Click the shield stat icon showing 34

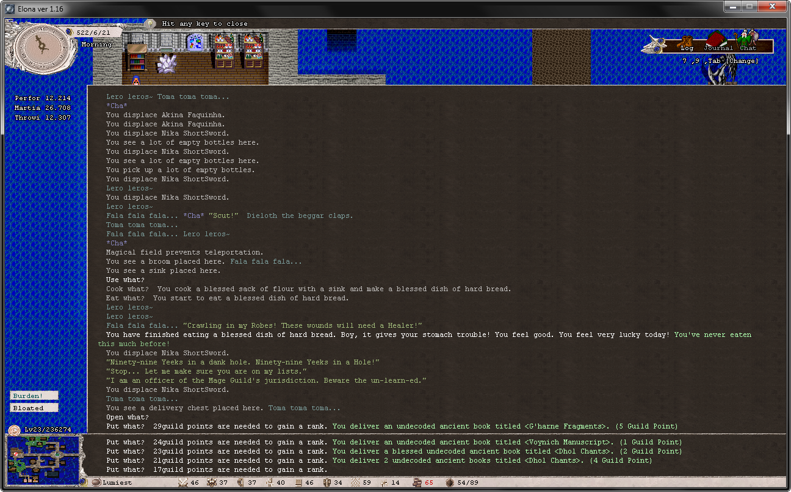[327, 482]
